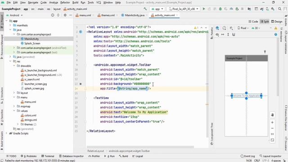Open the Terminal tool window
288x162 pixels.
click(48, 156)
